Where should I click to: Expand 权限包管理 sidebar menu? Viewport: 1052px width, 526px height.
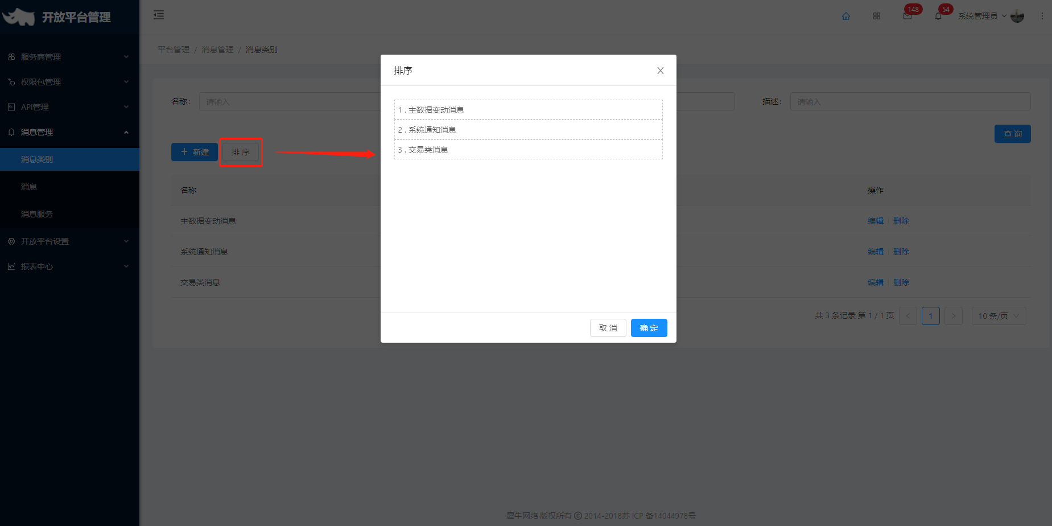click(69, 82)
